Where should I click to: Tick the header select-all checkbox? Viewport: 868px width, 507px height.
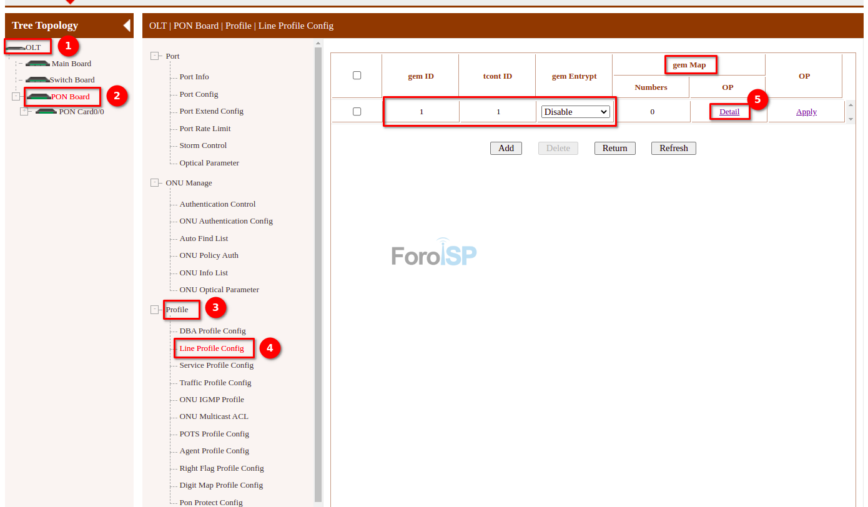357,76
